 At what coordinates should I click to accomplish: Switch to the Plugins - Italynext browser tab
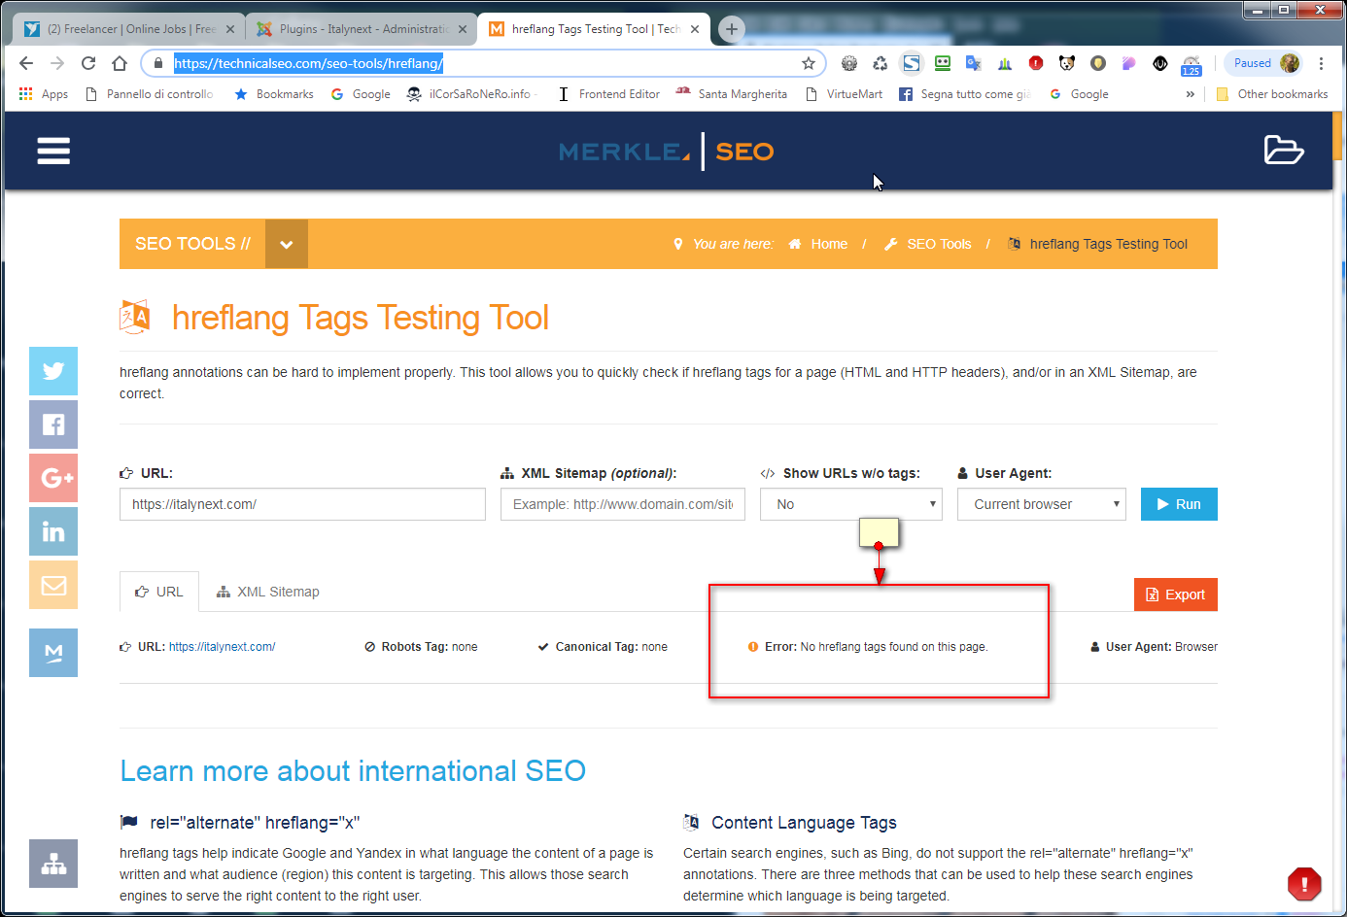362,29
